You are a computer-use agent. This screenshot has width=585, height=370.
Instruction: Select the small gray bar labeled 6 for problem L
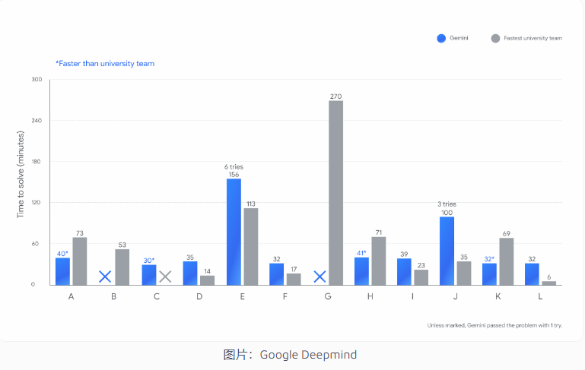point(548,283)
